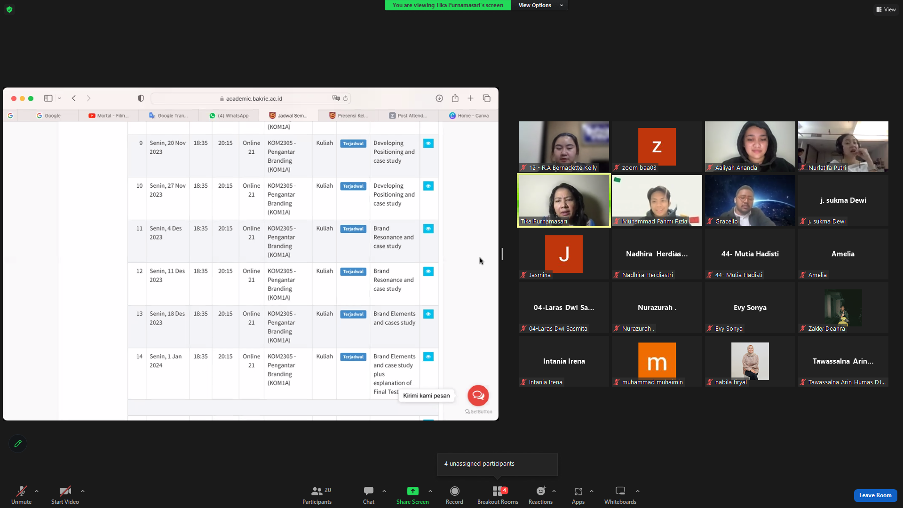Click the Leave Room button
Image resolution: width=903 pixels, height=508 pixels.
(x=875, y=495)
